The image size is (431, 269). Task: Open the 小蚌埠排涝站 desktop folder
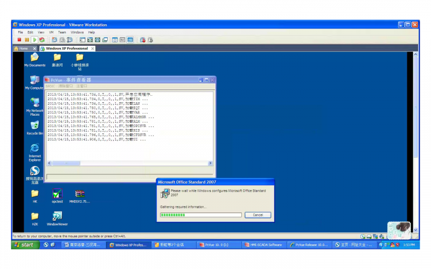pyautogui.click(x=80, y=61)
